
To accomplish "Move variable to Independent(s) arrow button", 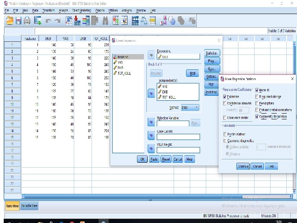I will 151,94.
